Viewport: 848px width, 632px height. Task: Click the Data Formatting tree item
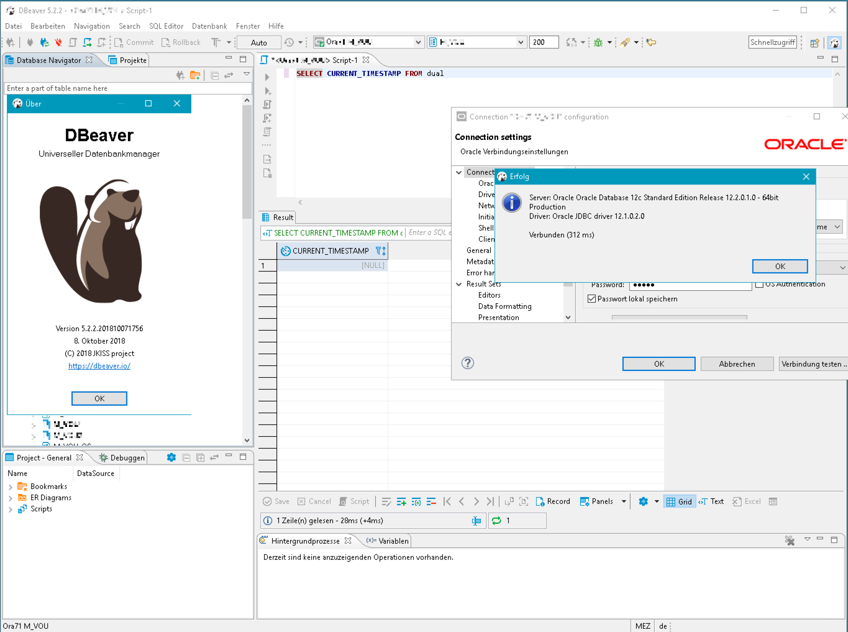click(504, 306)
